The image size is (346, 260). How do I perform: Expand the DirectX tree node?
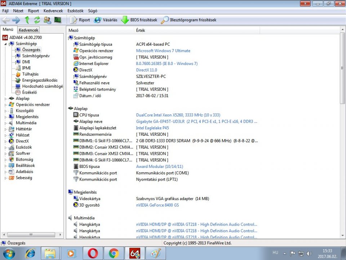click(5, 141)
